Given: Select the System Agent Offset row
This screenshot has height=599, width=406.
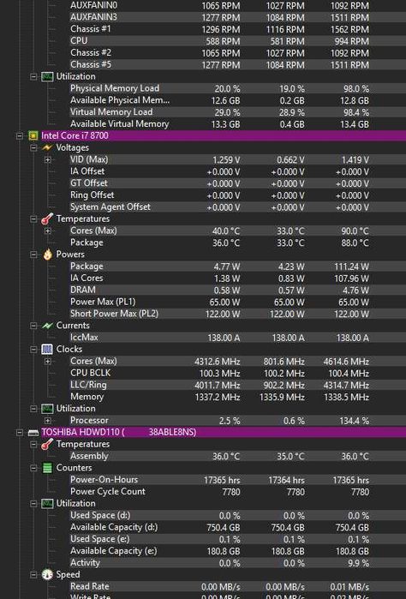Looking at the screenshot, I should click(237, 207).
